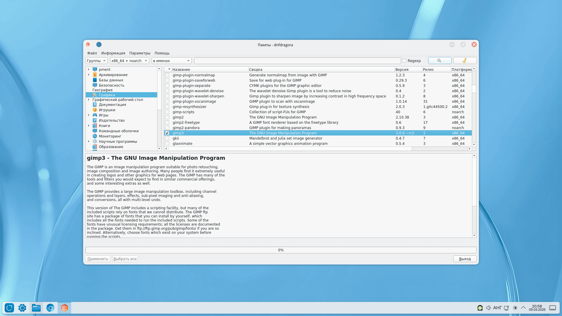
Task: Click the Игрушки smiley category icon
Action: click(95, 110)
